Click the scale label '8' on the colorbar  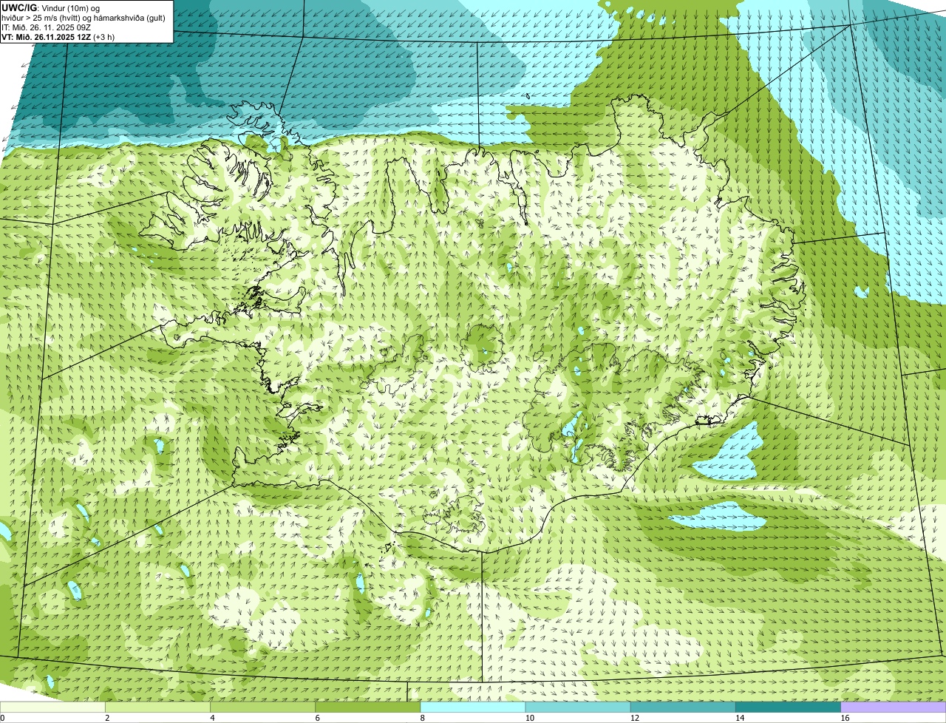422,718
